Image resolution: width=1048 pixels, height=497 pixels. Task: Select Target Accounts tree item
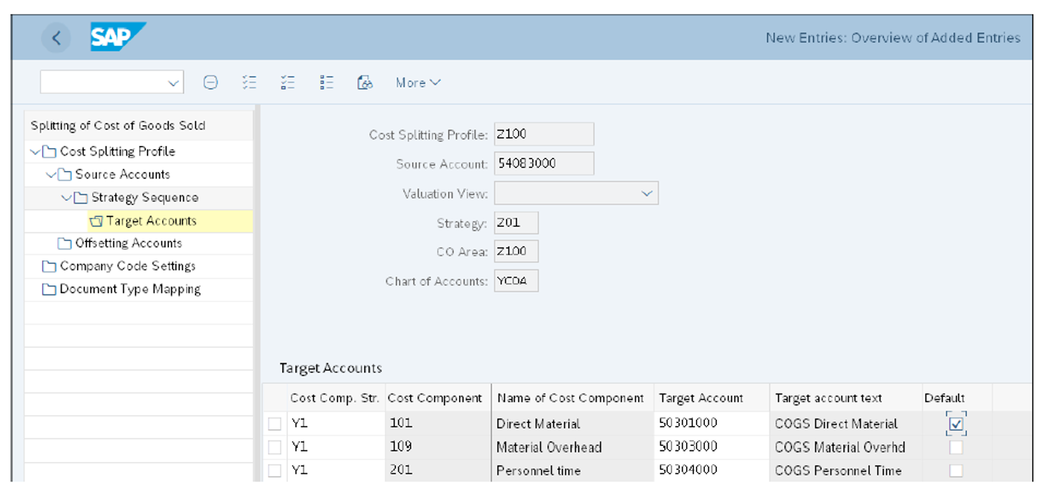(x=151, y=221)
